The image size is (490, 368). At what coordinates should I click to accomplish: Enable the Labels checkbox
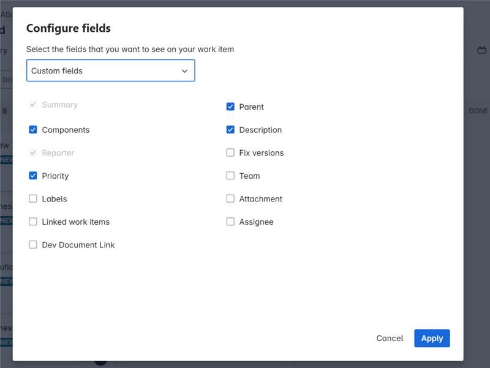[x=33, y=199]
